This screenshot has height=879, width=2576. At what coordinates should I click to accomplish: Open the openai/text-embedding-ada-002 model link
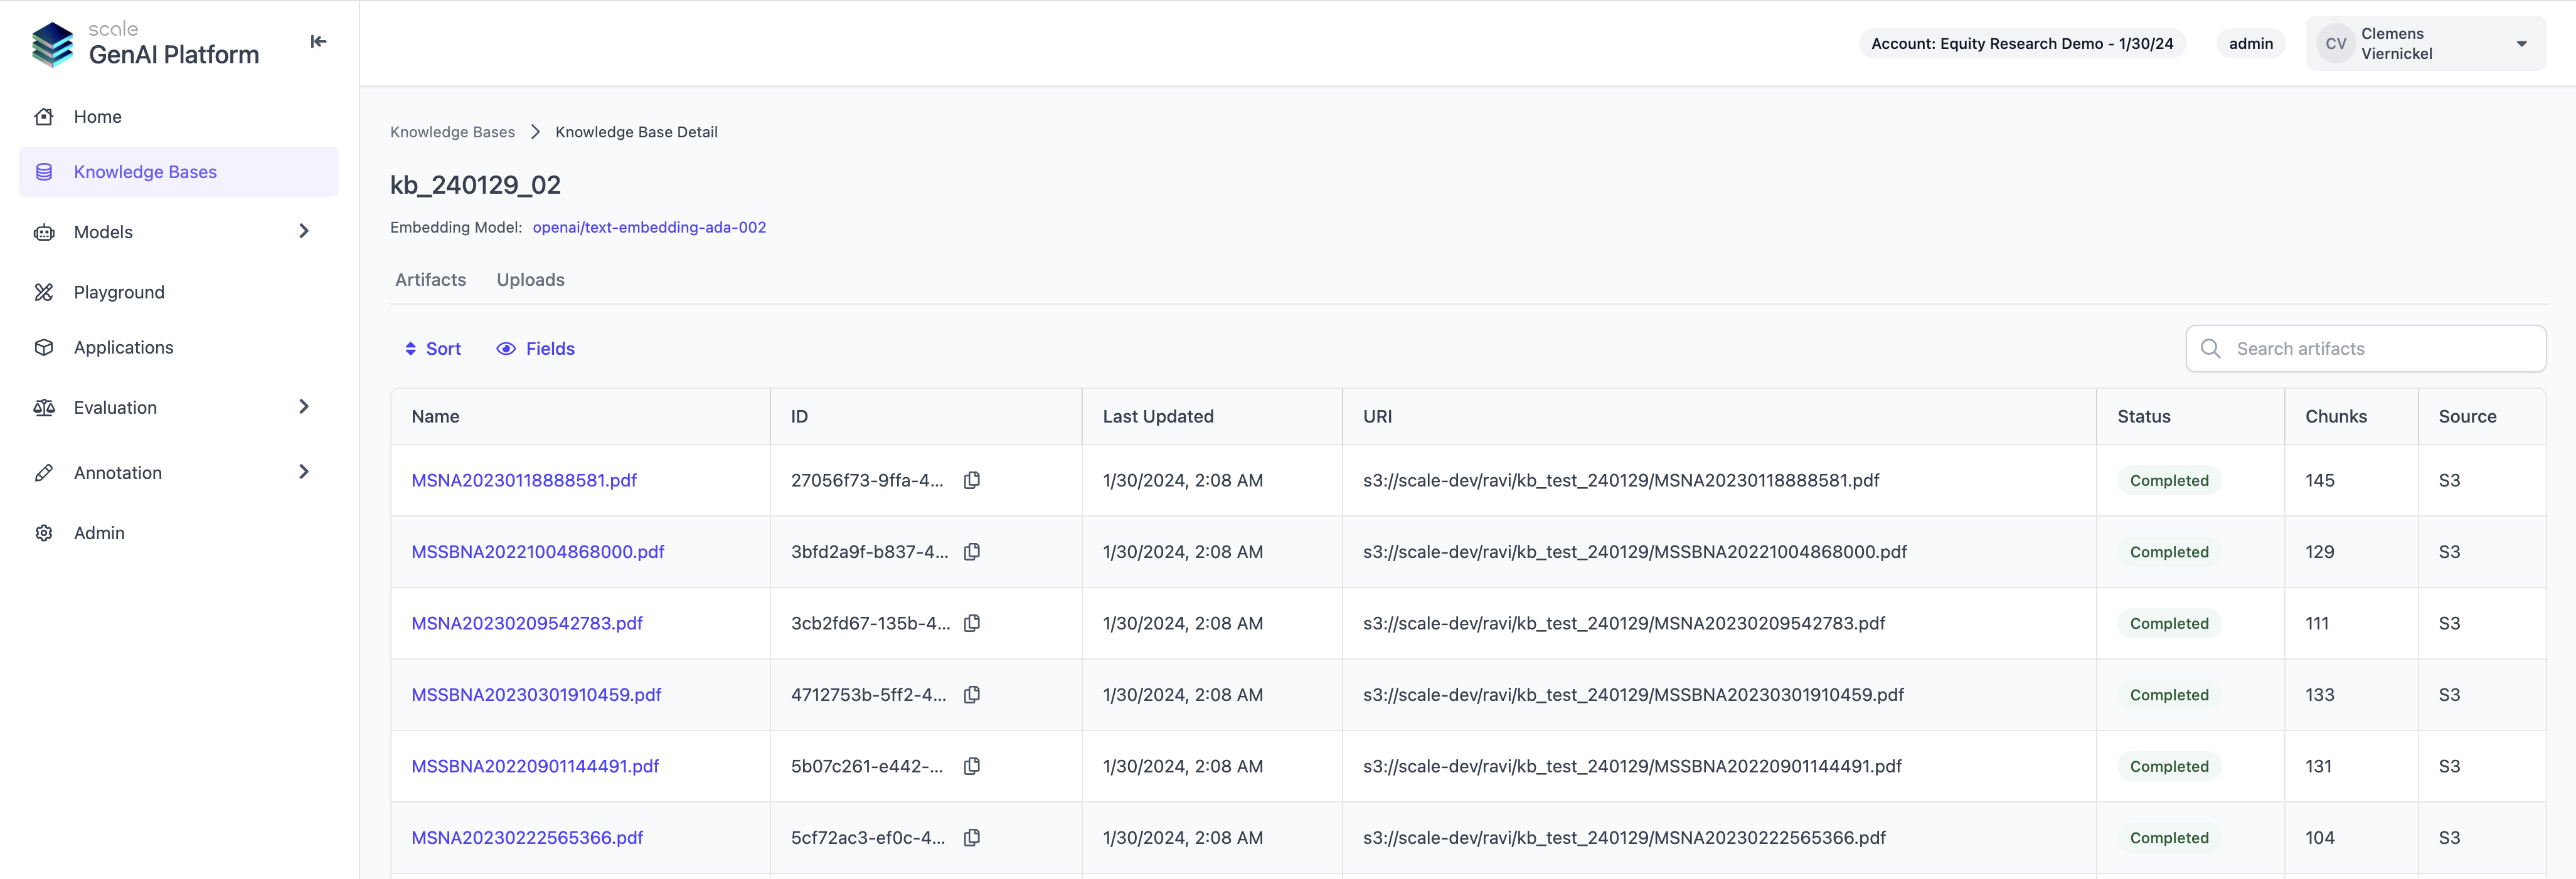tap(649, 228)
